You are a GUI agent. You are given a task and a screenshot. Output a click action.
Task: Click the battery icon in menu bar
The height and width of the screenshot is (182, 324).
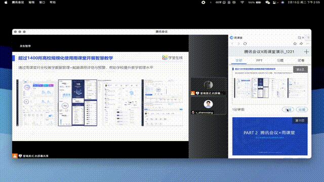pos(259,3)
